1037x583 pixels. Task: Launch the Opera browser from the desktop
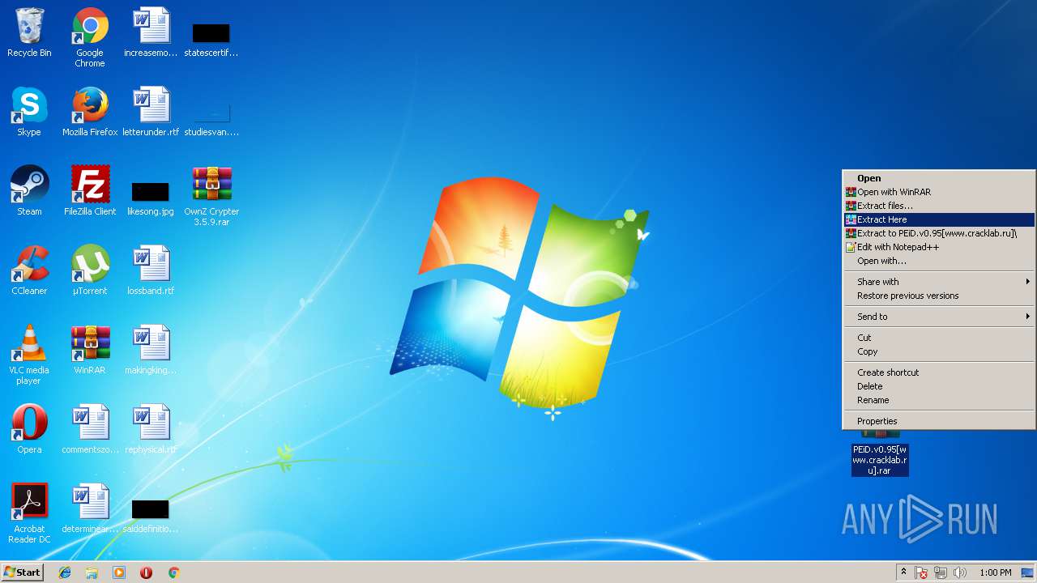(29, 429)
